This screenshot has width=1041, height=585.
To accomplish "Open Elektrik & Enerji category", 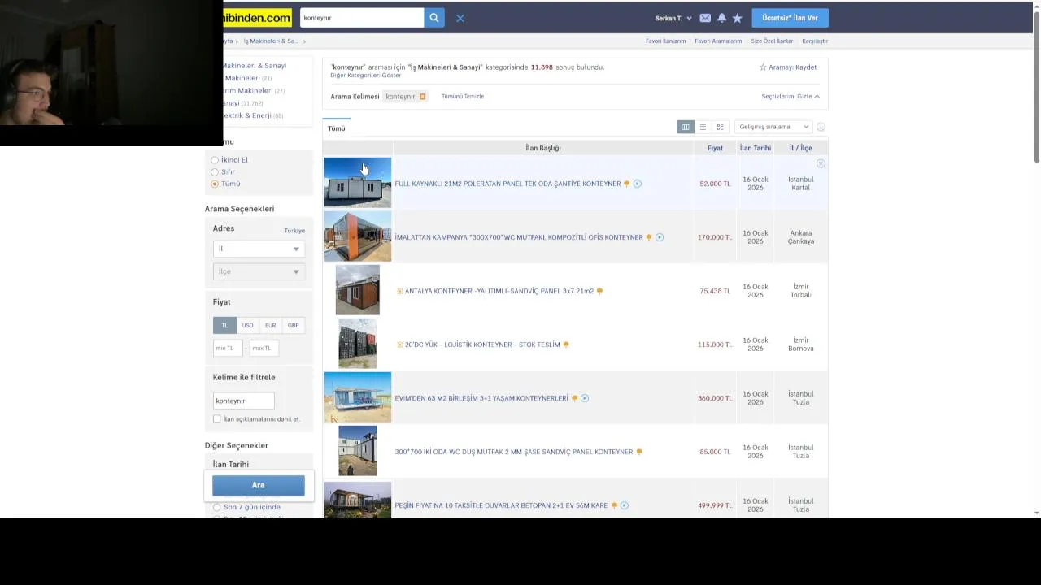I will pos(246,115).
